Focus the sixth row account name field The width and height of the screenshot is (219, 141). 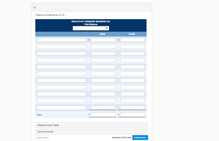coord(61,74)
